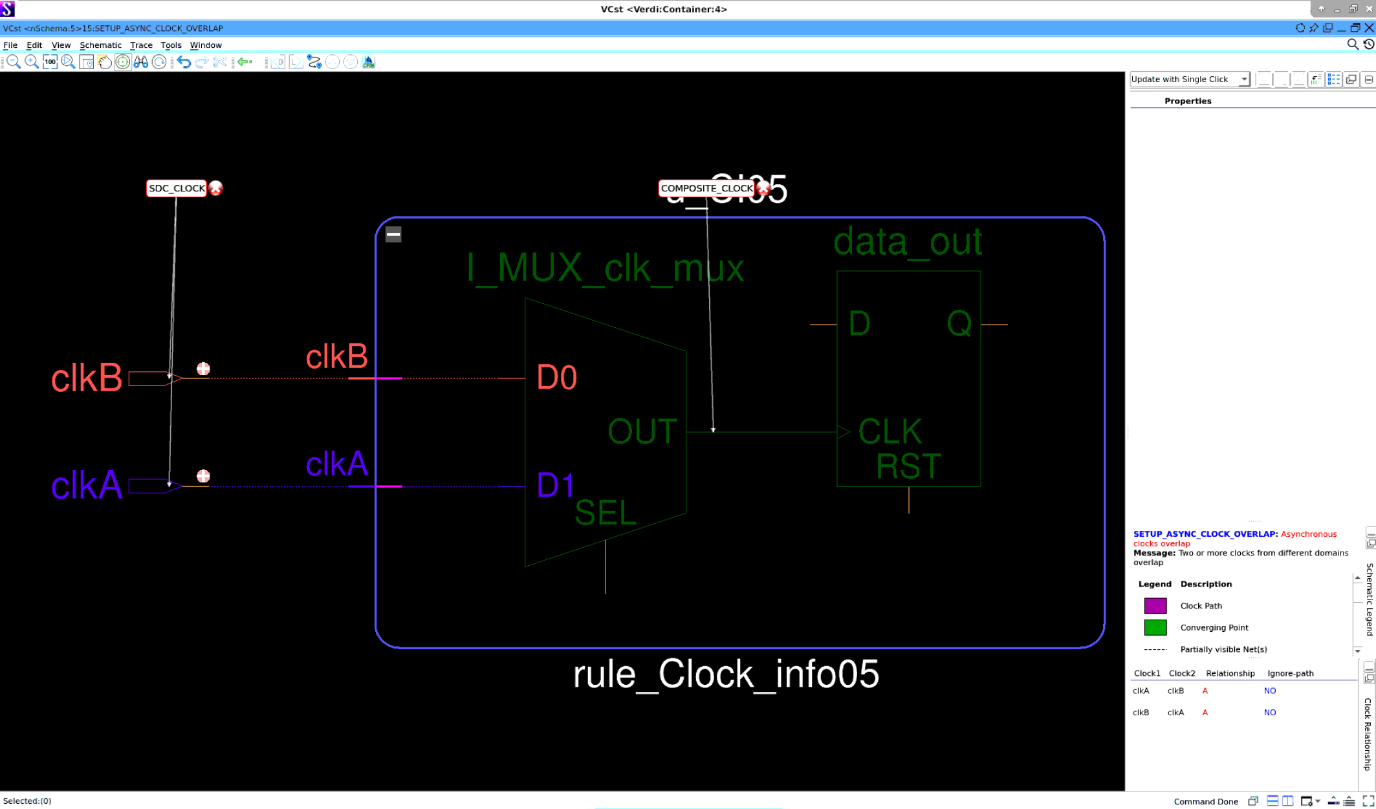Collapse the rule_Clock_info05 block
The width and height of the screenshot is (1376, 809).
(x=393, y=234)
